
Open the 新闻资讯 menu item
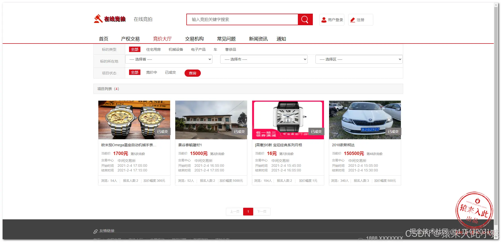pyautogui.click(x=258, y=39)
